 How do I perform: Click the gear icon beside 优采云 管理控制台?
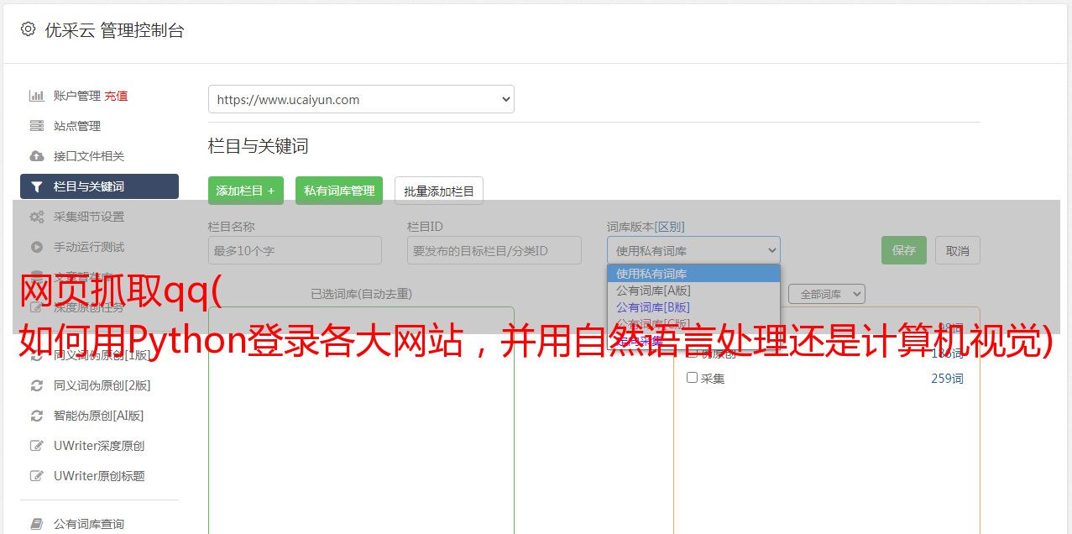pos(28,29)
